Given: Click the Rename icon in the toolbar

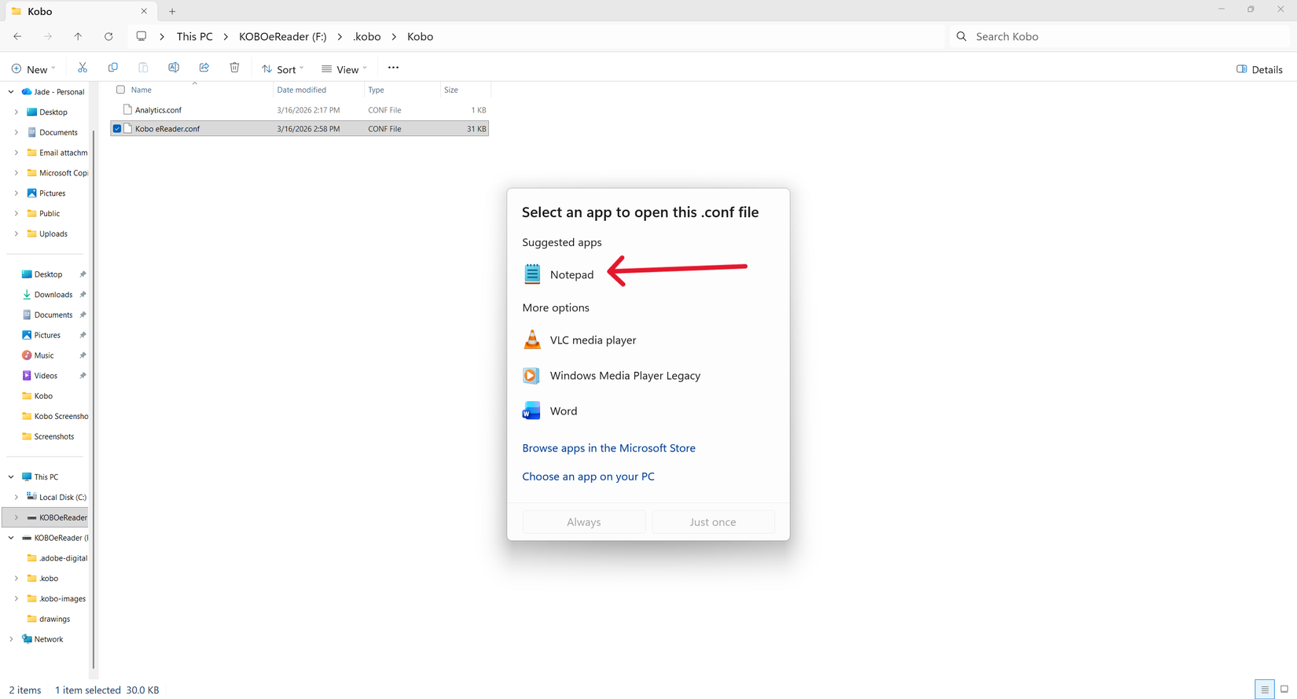Looking at the screenshot, I should 174,68.
